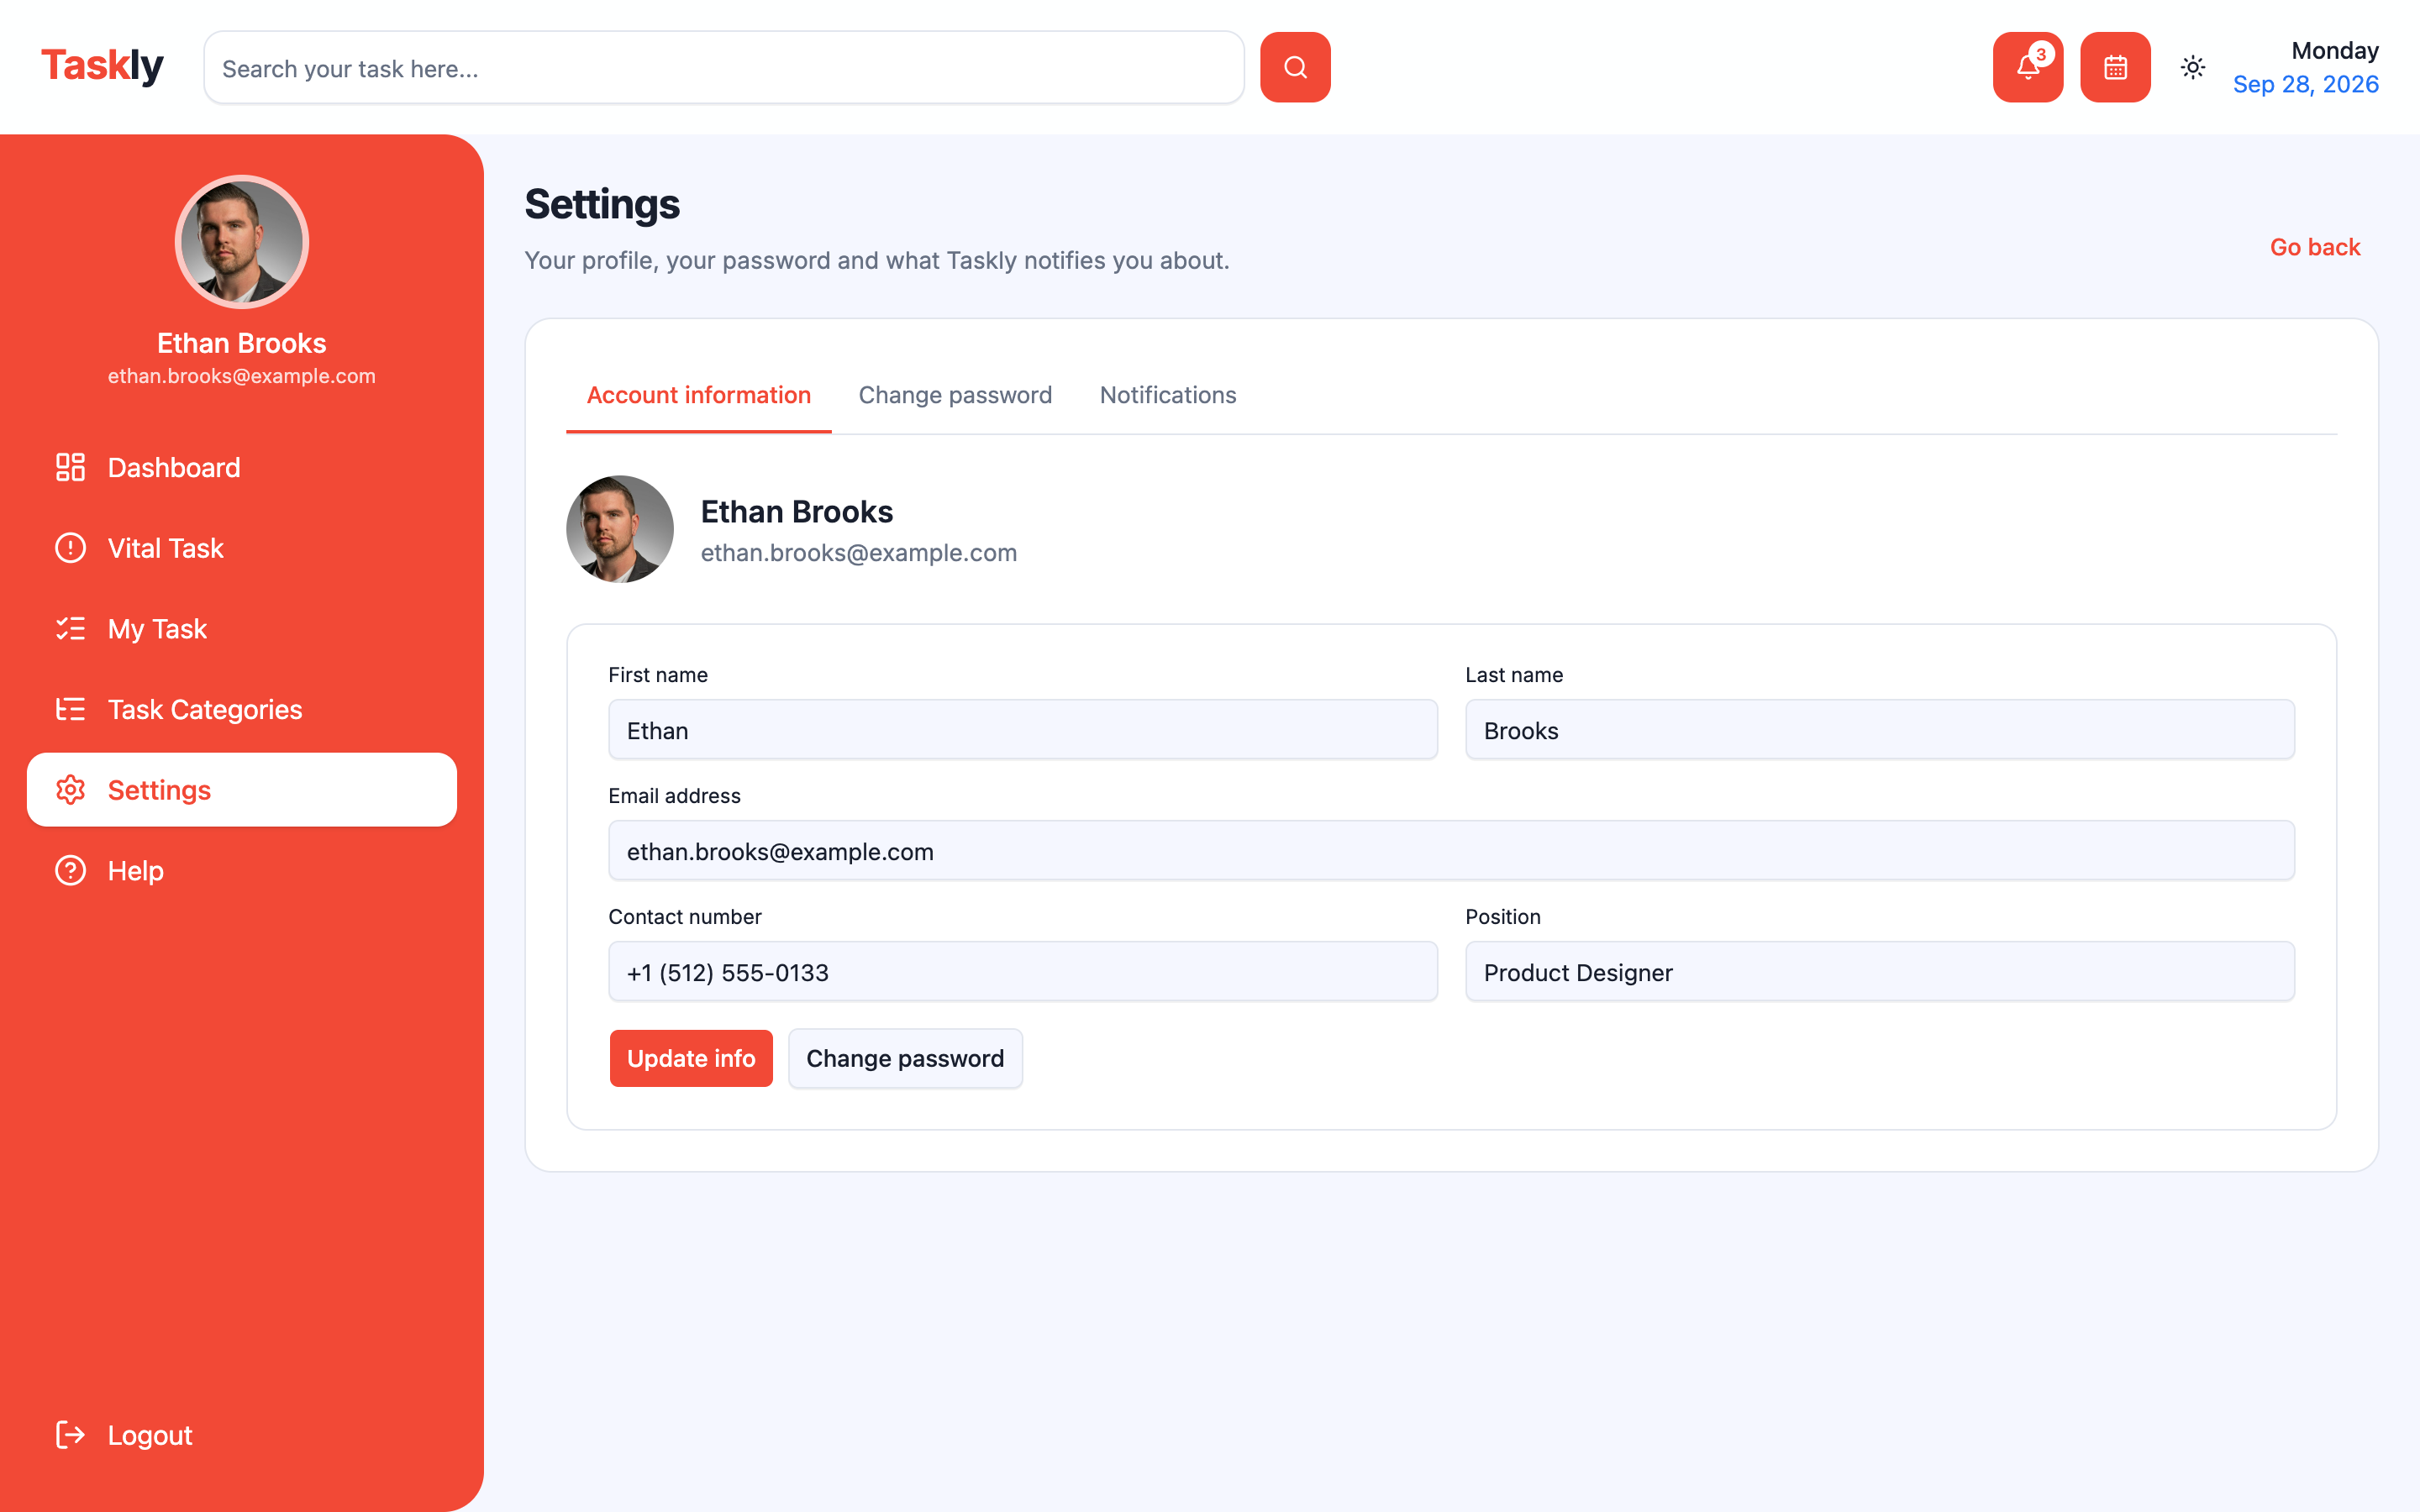Switch to Account information tab
Viewport: 2420px width, 1512px height.
point(698,395)
